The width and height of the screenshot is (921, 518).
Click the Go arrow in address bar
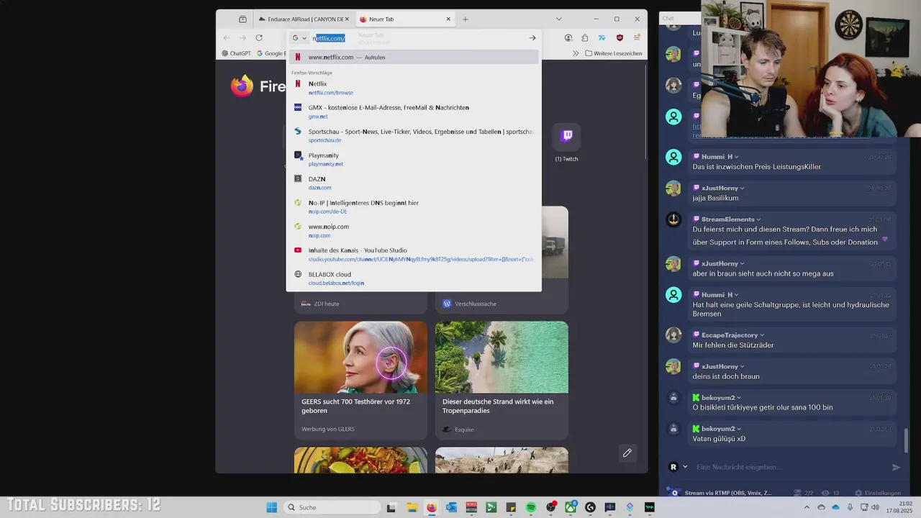(532, 38)
